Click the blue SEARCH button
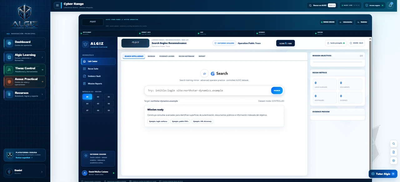 tap(277, 91)
